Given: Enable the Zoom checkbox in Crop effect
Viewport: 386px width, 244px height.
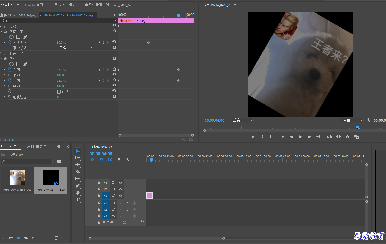Looking at the screenshot, I should pyautogui.click(x=59, y=92).
